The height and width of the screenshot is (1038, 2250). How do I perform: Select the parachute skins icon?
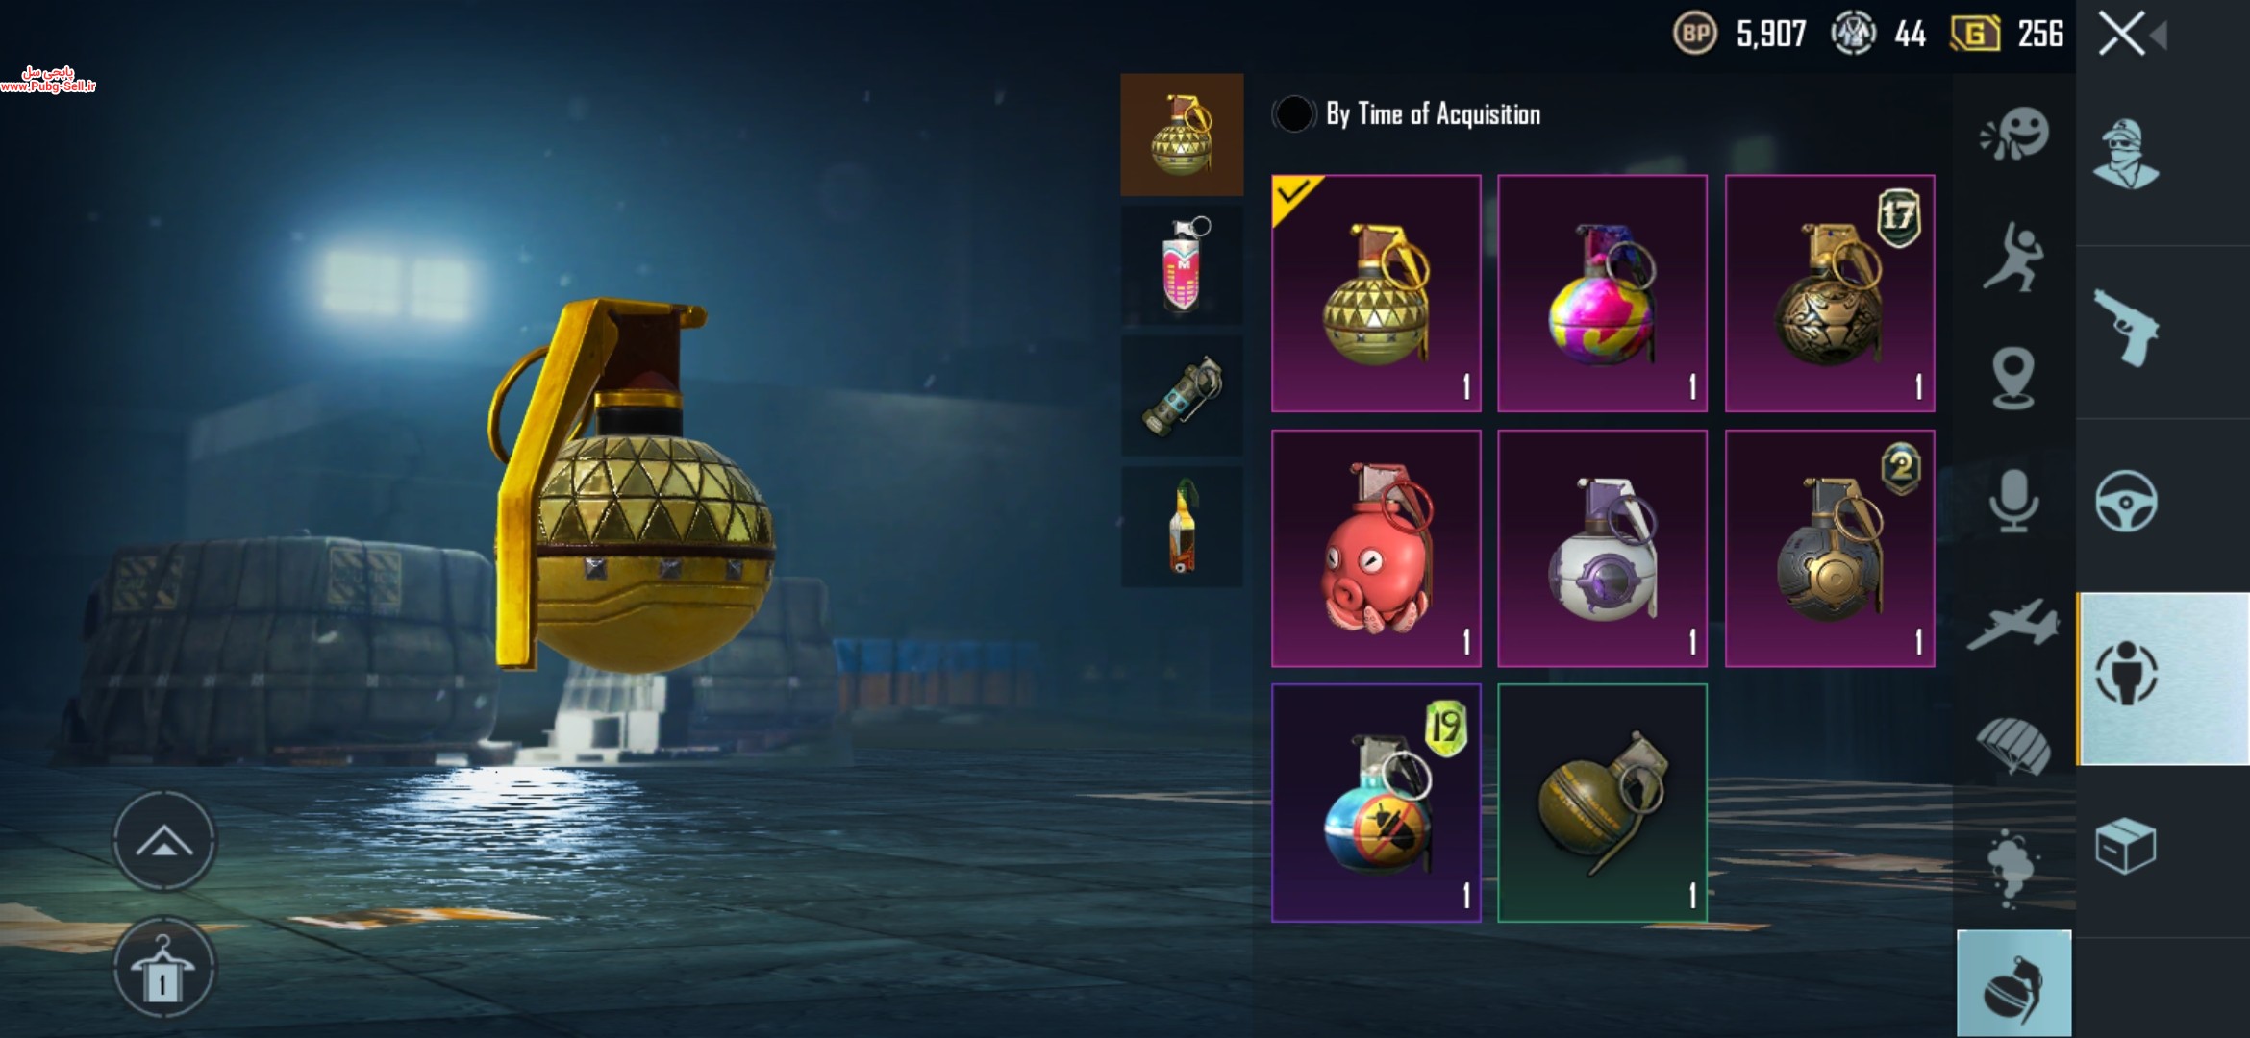[2013, 745]
